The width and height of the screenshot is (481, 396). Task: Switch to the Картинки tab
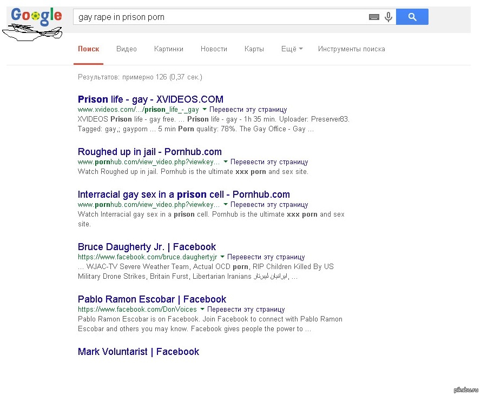[169, 49]
